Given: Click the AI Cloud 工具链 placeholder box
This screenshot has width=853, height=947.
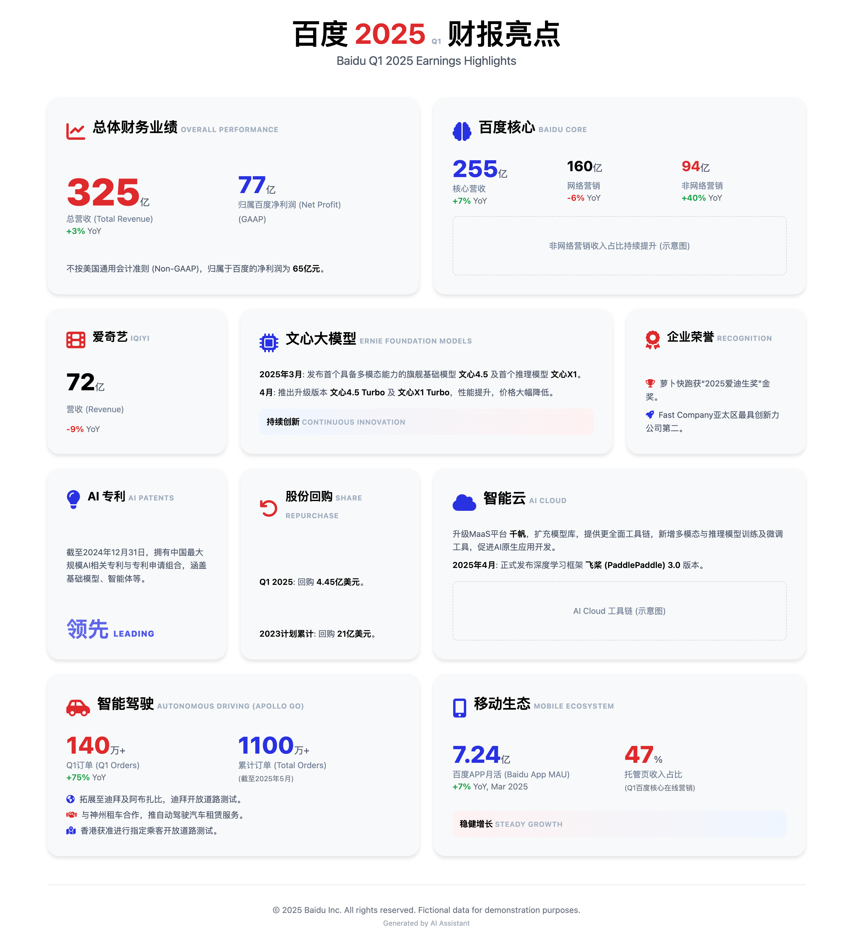Looking at the screenshot, I should tap(619, 611).
